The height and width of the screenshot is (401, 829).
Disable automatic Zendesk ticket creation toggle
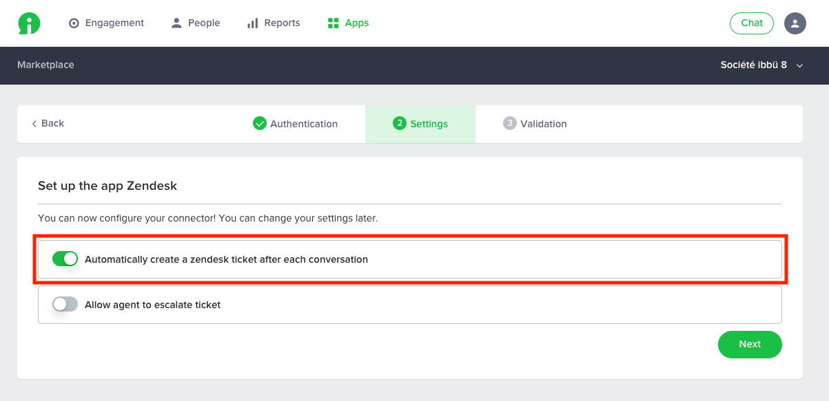click(x=65, y=259)
